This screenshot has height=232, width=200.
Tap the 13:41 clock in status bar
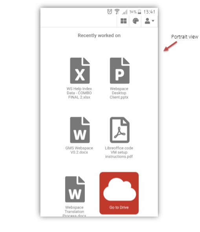point(149,12)
